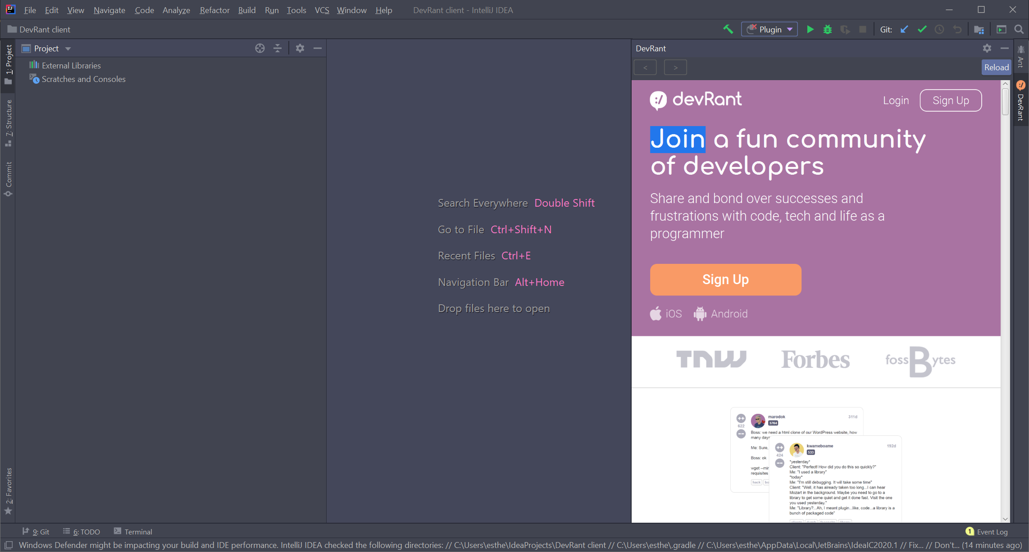Open the Event Log
The image size is (1029, 552).
(x=991, y=532)
